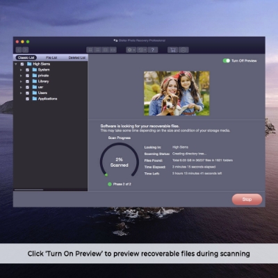Open the resume recovery clock menu
Image resolution: width=278 pixels, height=278 pixels.
[x=142, y=50]
